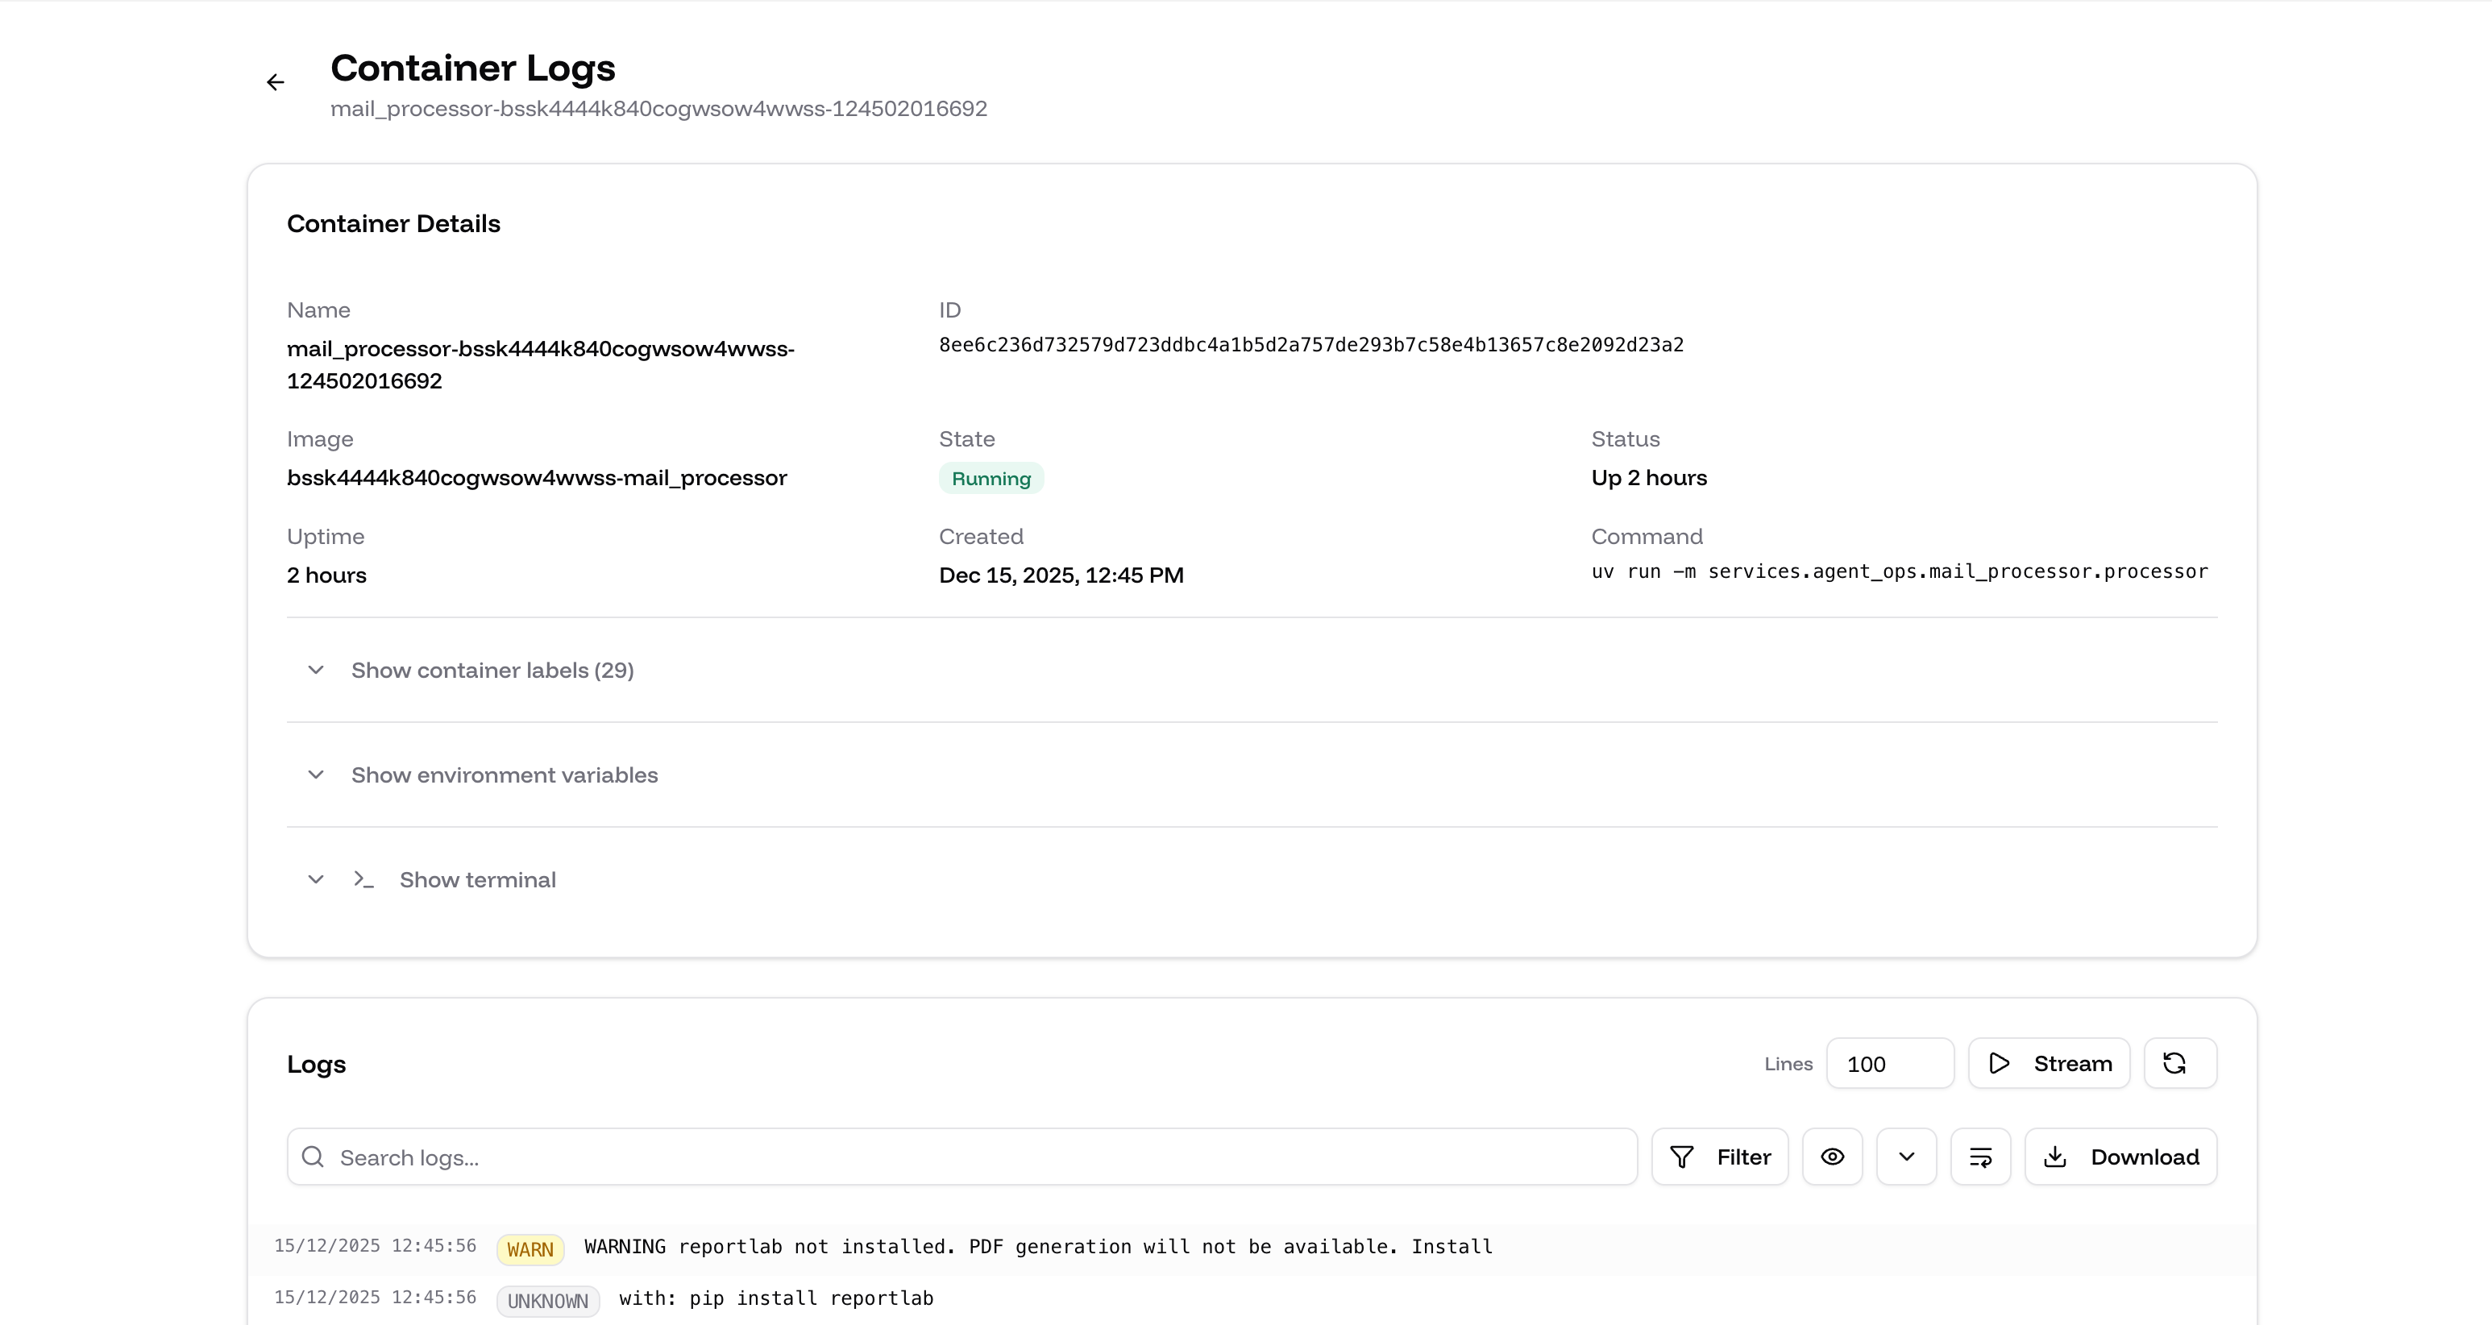This screenshot has width=2492, height=1325.
Task: Toggle the eye visibility icon in logs toolbar
Action: click(1832, 1157)
